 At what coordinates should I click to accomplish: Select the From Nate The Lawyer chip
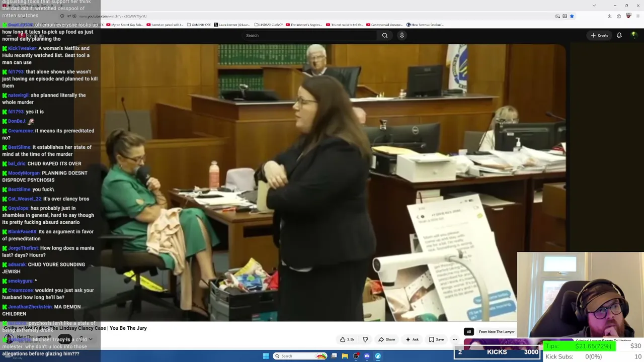click(497, 332)
